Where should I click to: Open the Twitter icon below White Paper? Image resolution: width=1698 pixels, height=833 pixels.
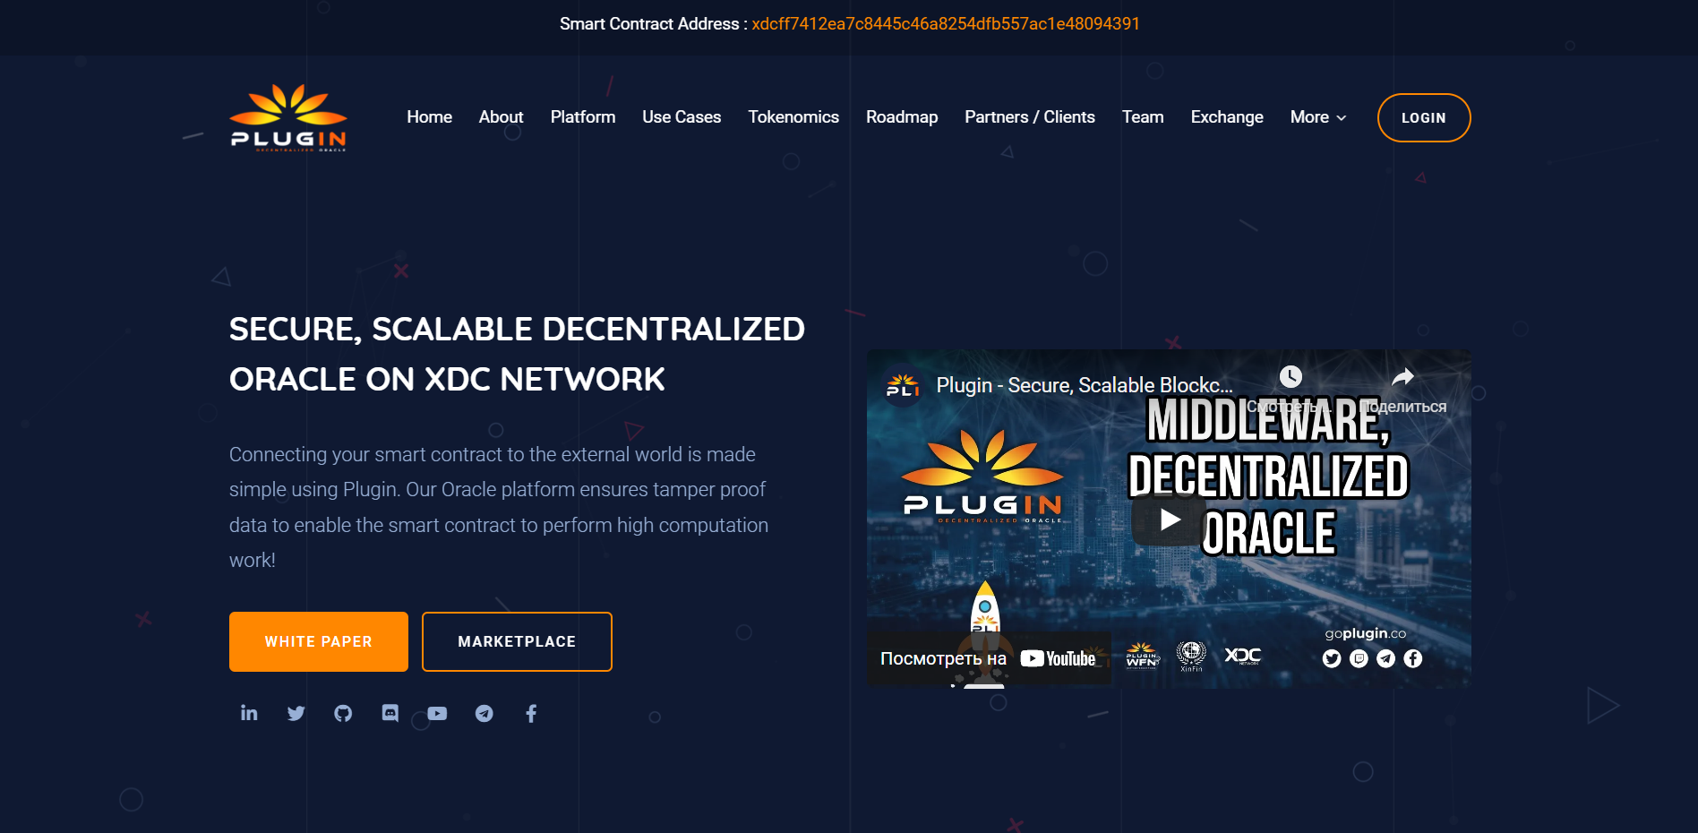296,713
